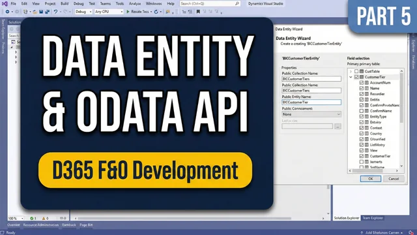Uncheck the View field checkbox
Viewport: 417px width, 235px height.
(362, 150)
